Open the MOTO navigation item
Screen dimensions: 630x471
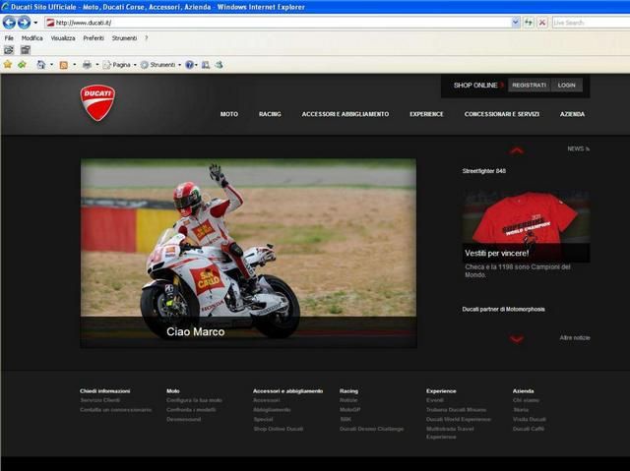tap(229, 114)
